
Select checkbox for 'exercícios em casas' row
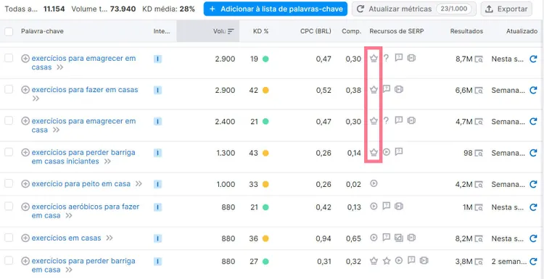9,238
